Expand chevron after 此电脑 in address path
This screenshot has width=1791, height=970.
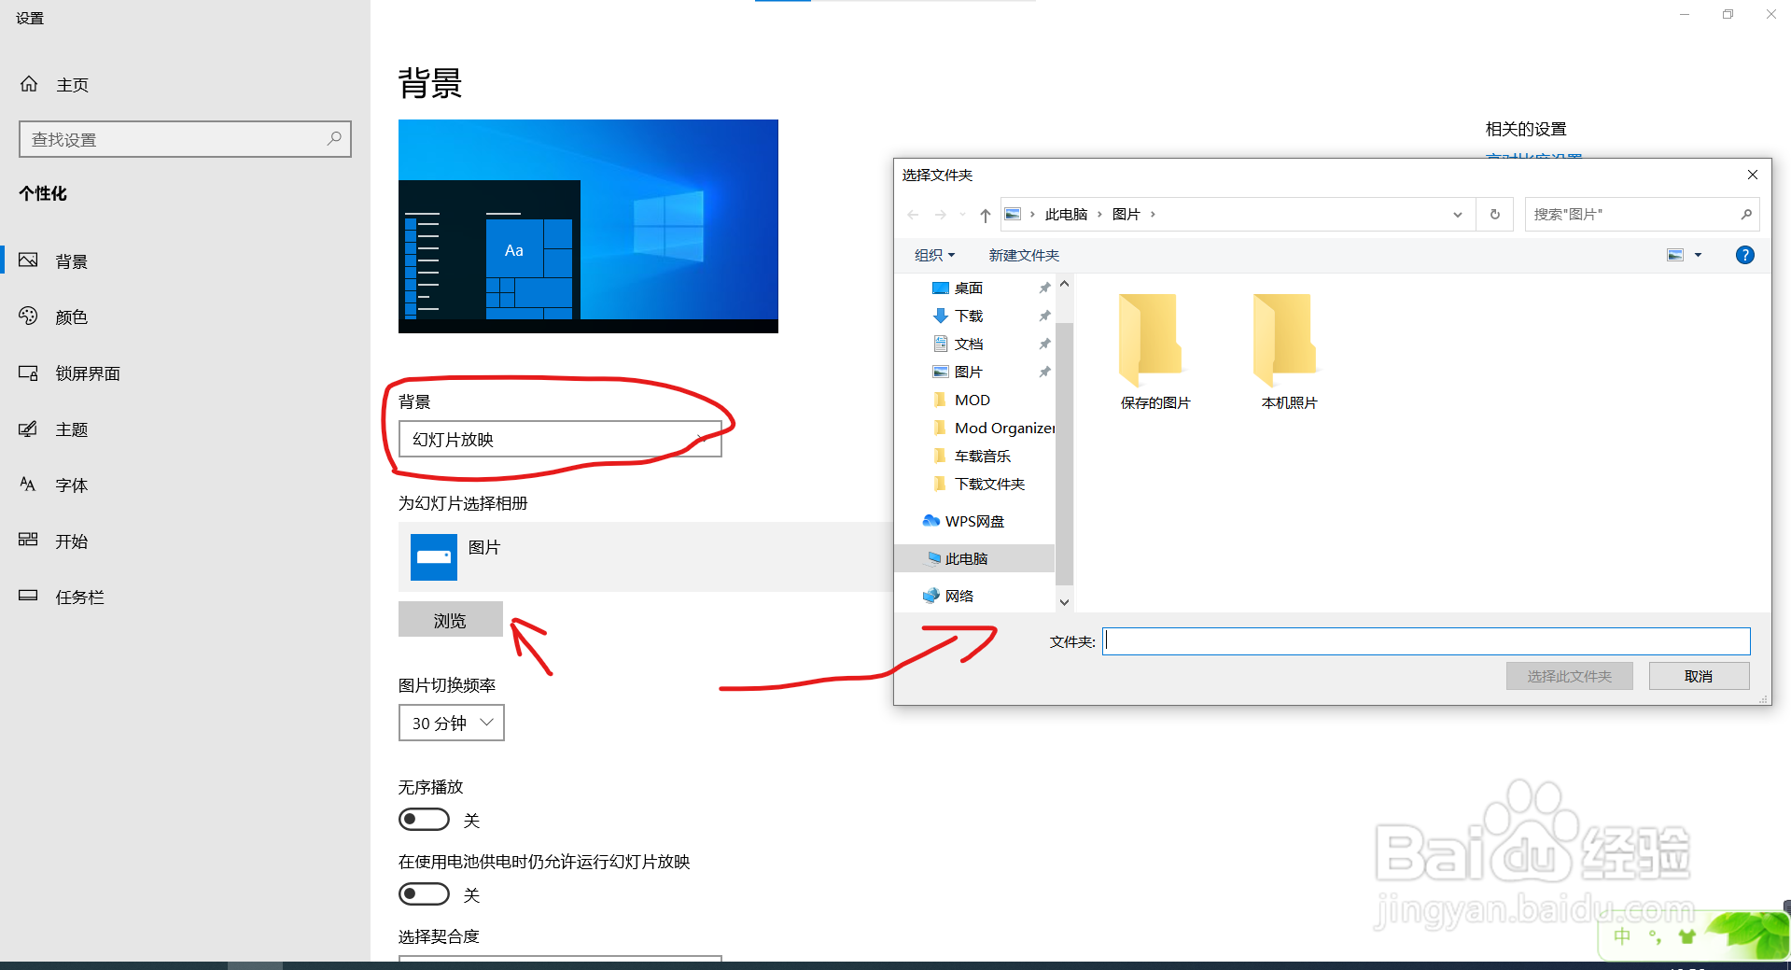pos(1099,215)
